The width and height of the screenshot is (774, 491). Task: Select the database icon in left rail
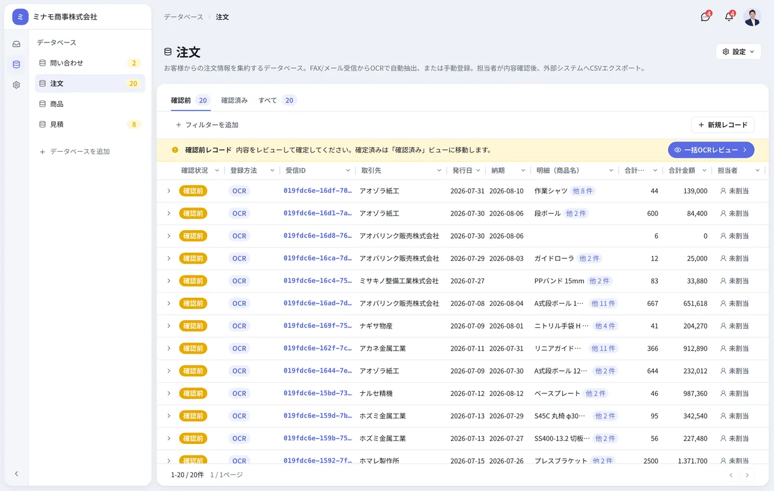pos(16,64)
